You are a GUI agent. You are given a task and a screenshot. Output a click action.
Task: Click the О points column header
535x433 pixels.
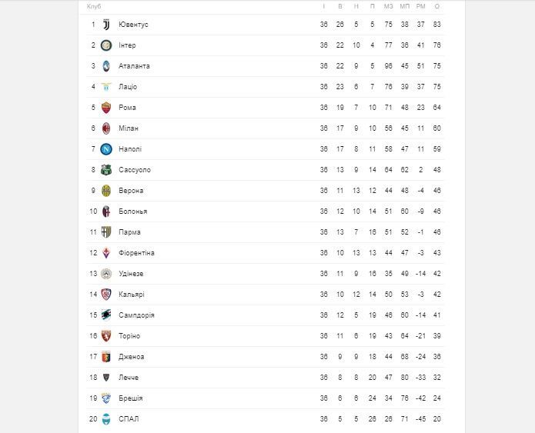tap(437, 6)
